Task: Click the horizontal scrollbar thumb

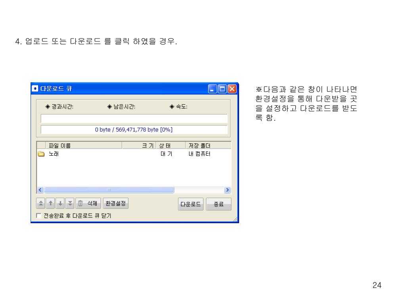Action: 109,190
